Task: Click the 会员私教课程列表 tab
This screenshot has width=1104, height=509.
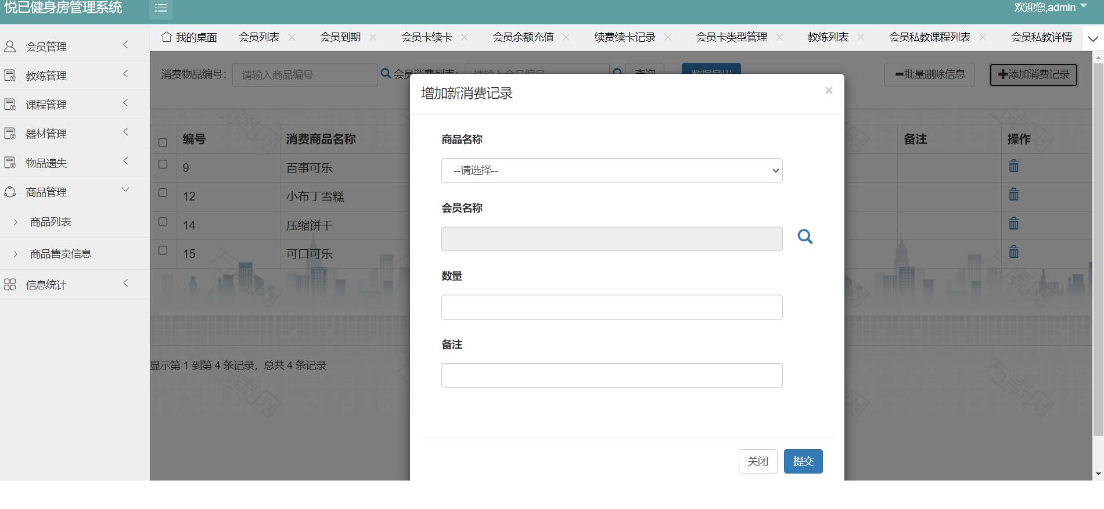Action: pyautogui.click(x=930, y=37)
